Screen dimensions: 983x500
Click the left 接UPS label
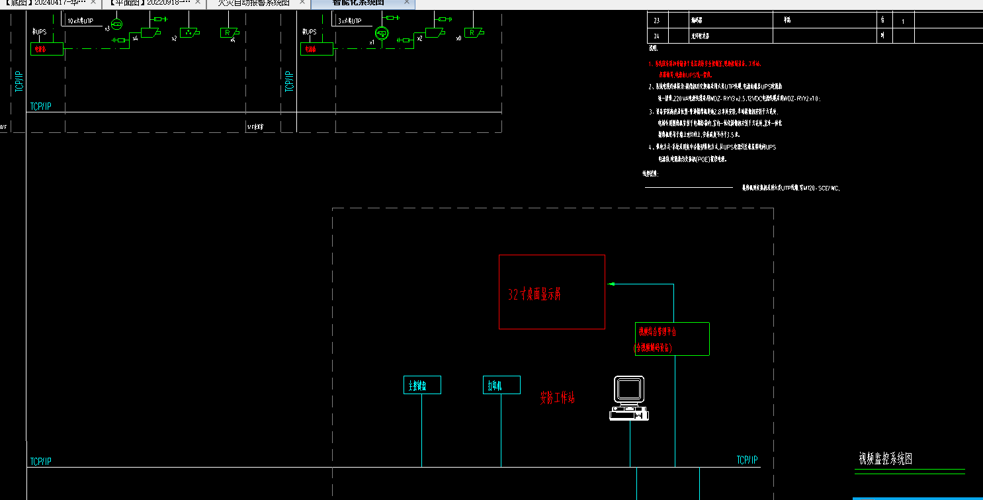(x=40, y=32)
